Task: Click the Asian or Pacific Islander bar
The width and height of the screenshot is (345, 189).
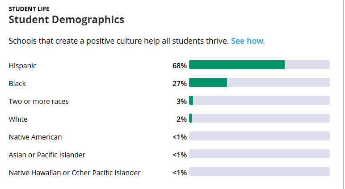Action: click(259, 154)
